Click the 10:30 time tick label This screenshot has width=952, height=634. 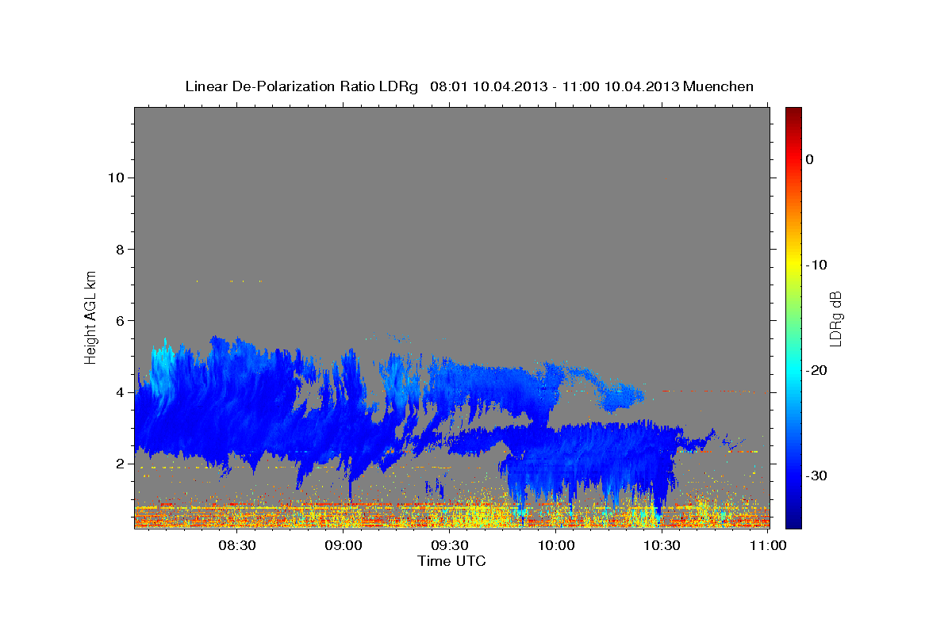[662, 545]
